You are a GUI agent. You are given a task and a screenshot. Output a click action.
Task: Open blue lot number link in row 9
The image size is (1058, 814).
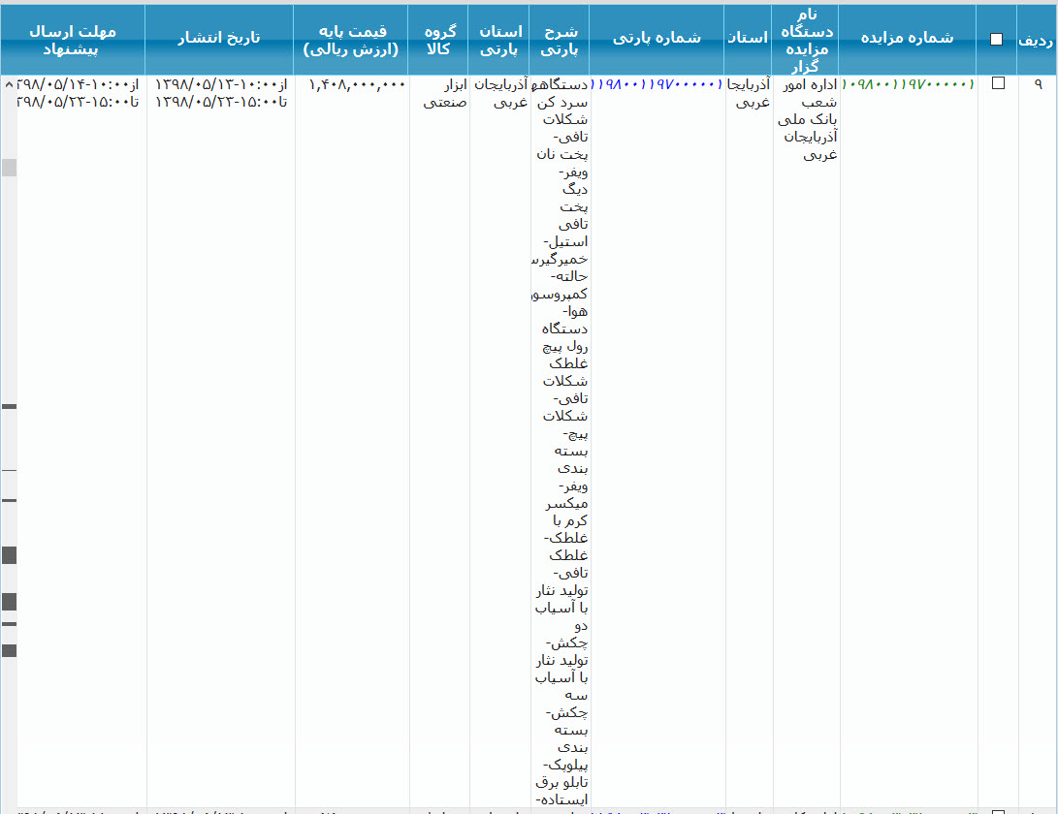click(x=657, y=85)
